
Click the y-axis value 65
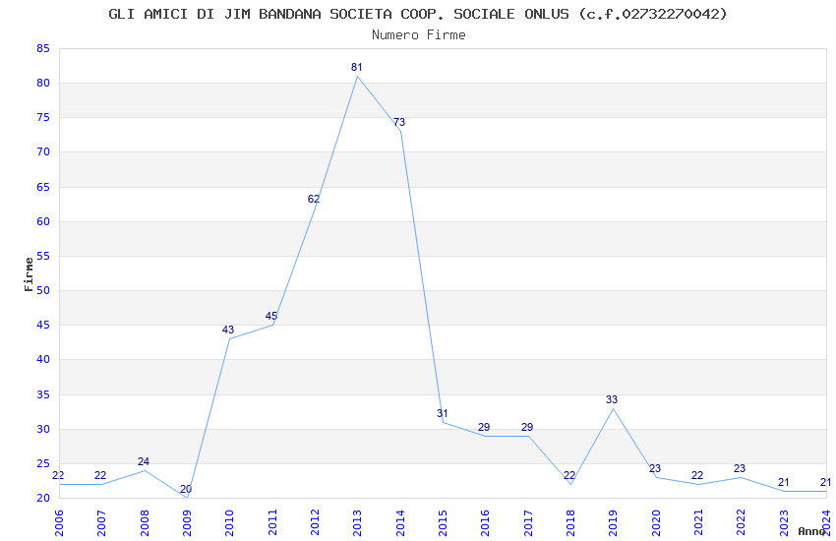click(43, 187)
